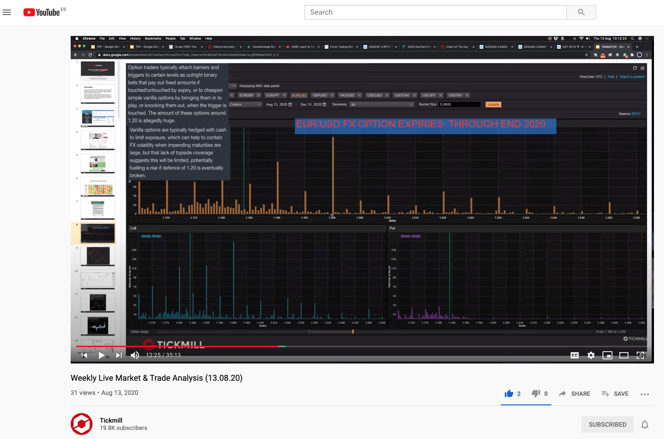Restart video with the previous button
664x439 pixels.
coord(84,355)
